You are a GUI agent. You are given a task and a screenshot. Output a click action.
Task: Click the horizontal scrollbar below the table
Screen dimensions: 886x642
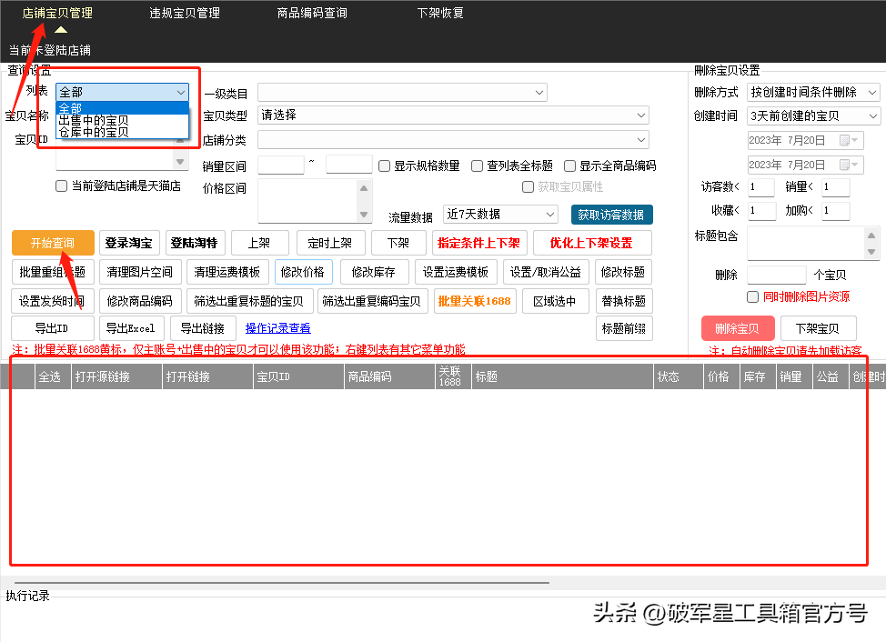pyautogui.click(x=281, y=582)
